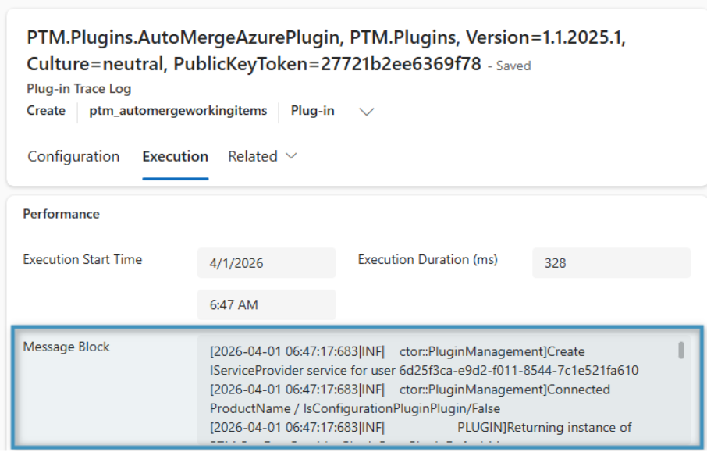Click the Plug-in Trace Log entity label
The width and height of the screenshot is (707, 452).
pos(79,89)
